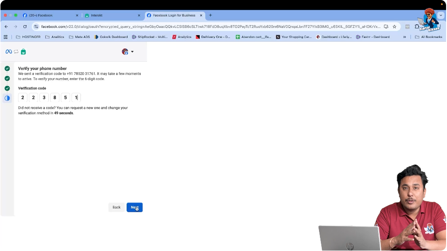Open the extensions puzzle icon

(x=417, y=27)
